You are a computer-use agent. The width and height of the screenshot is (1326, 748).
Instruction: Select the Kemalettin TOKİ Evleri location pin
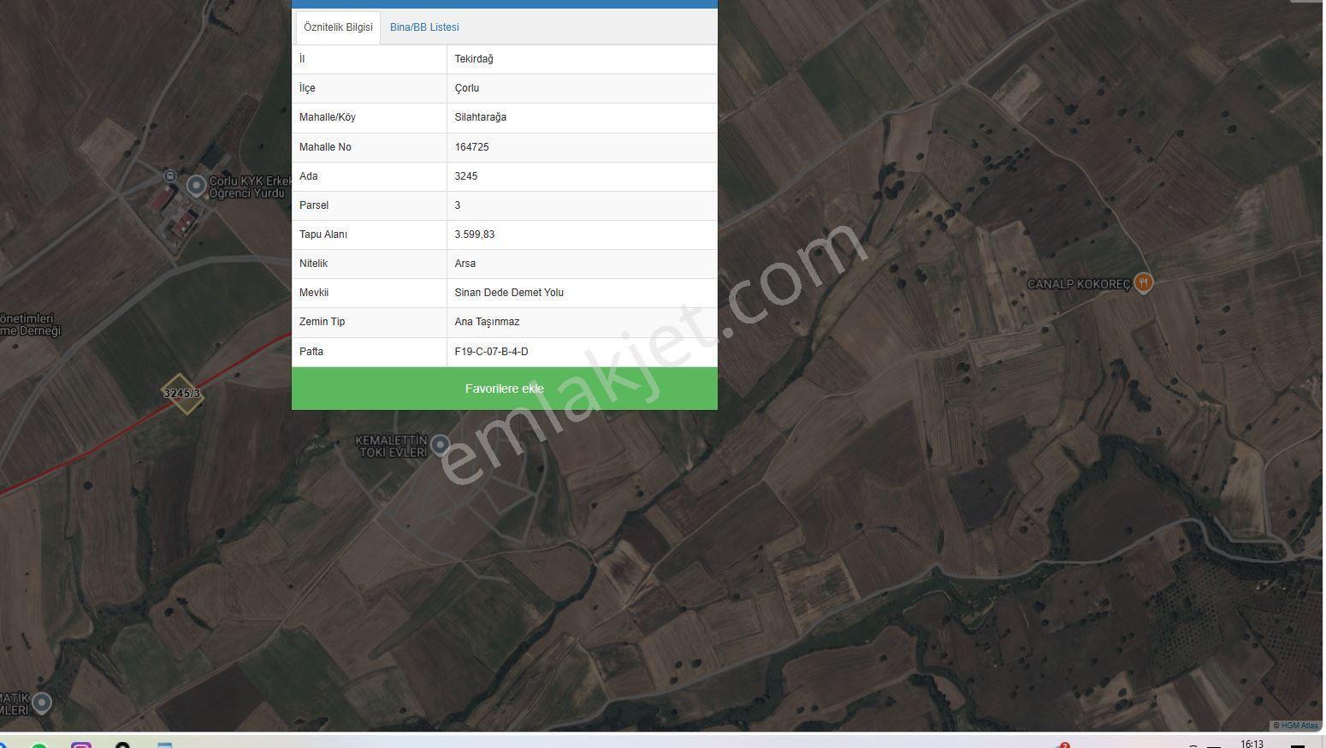click(x=441, y=444)
